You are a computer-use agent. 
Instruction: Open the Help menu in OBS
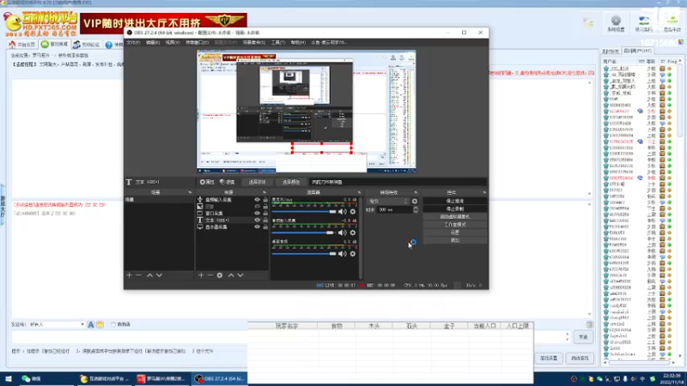[x=298, y=42]
